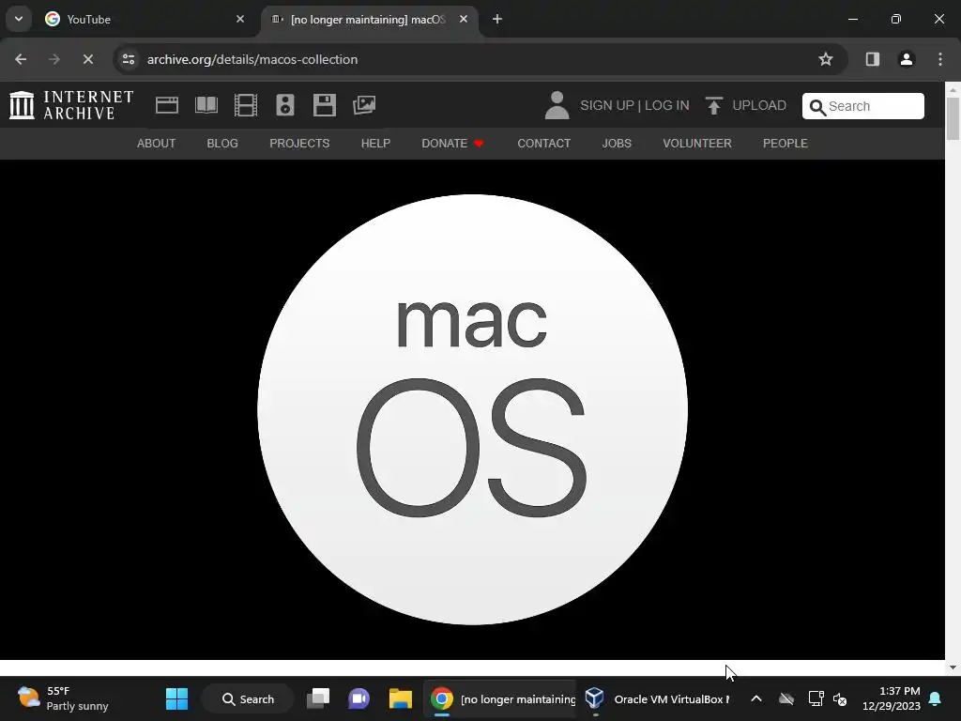This screenshot has height=721, width=961.
Task: Open the DONATE link
Action: click(444, 144)
